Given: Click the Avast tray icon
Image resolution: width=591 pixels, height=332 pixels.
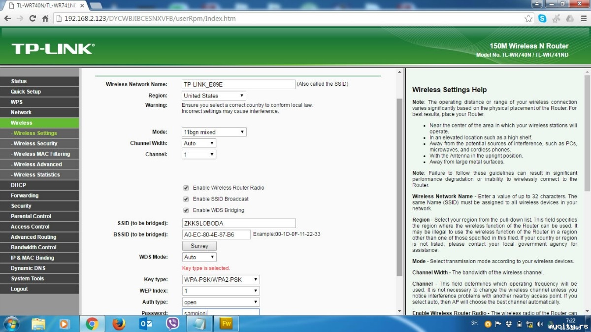Looking at the screenshot, I should click(488, 324).
